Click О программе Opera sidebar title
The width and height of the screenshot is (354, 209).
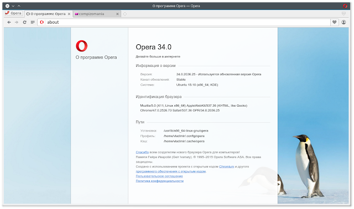(x=96, y=58)
